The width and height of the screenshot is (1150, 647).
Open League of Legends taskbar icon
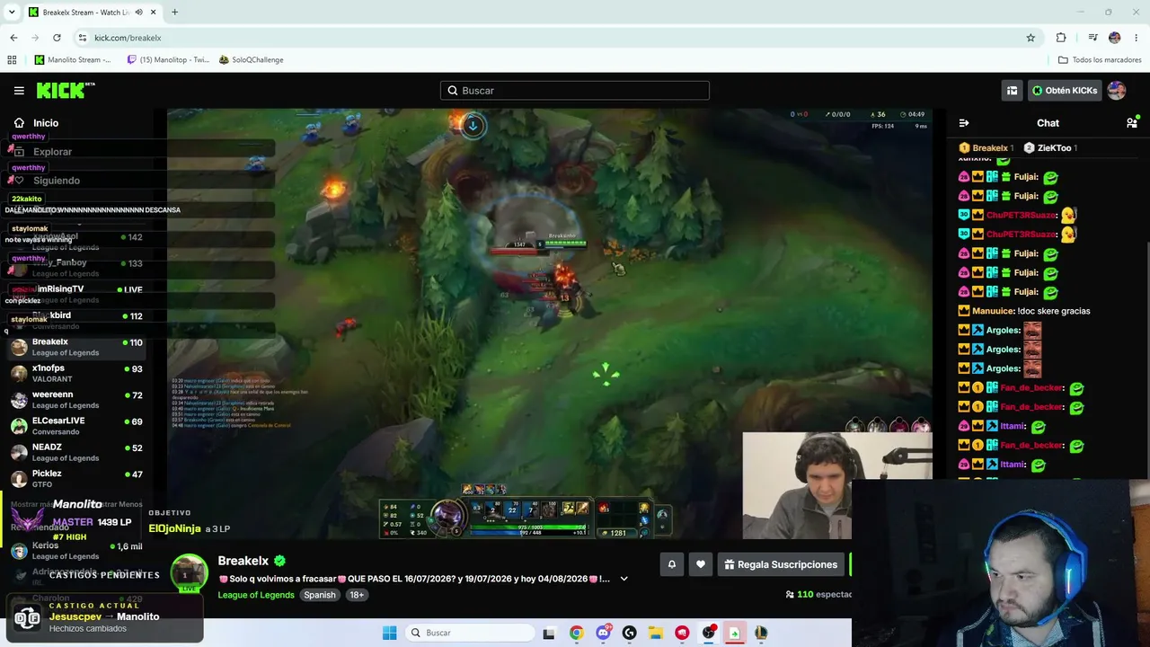point(761,633)
